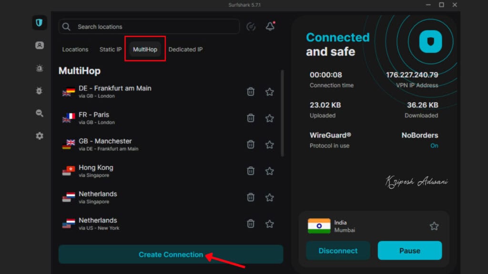Open the Locations tab
488x274 pixels.
[x=75, y=49]
